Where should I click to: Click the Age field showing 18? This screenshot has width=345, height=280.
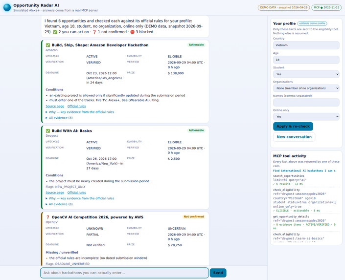coord(306,60)
